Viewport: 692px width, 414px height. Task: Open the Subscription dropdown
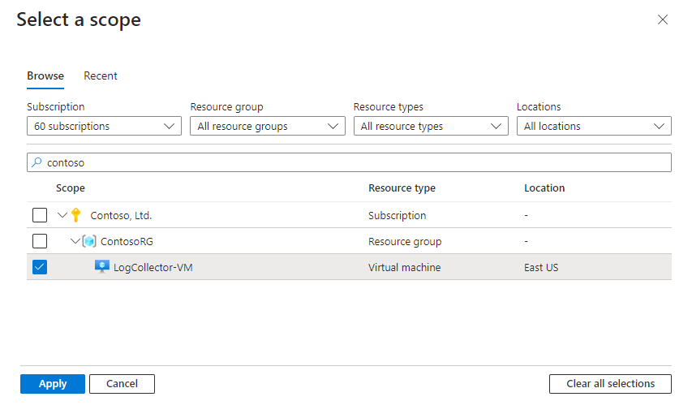(x=104, y=127)
